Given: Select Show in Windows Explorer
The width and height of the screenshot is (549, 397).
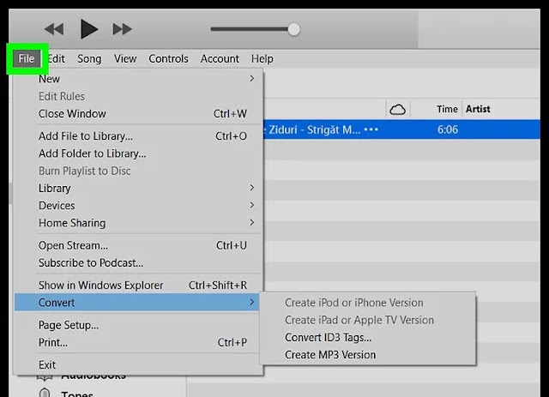Looking at the screenshot, I should 138,285.
